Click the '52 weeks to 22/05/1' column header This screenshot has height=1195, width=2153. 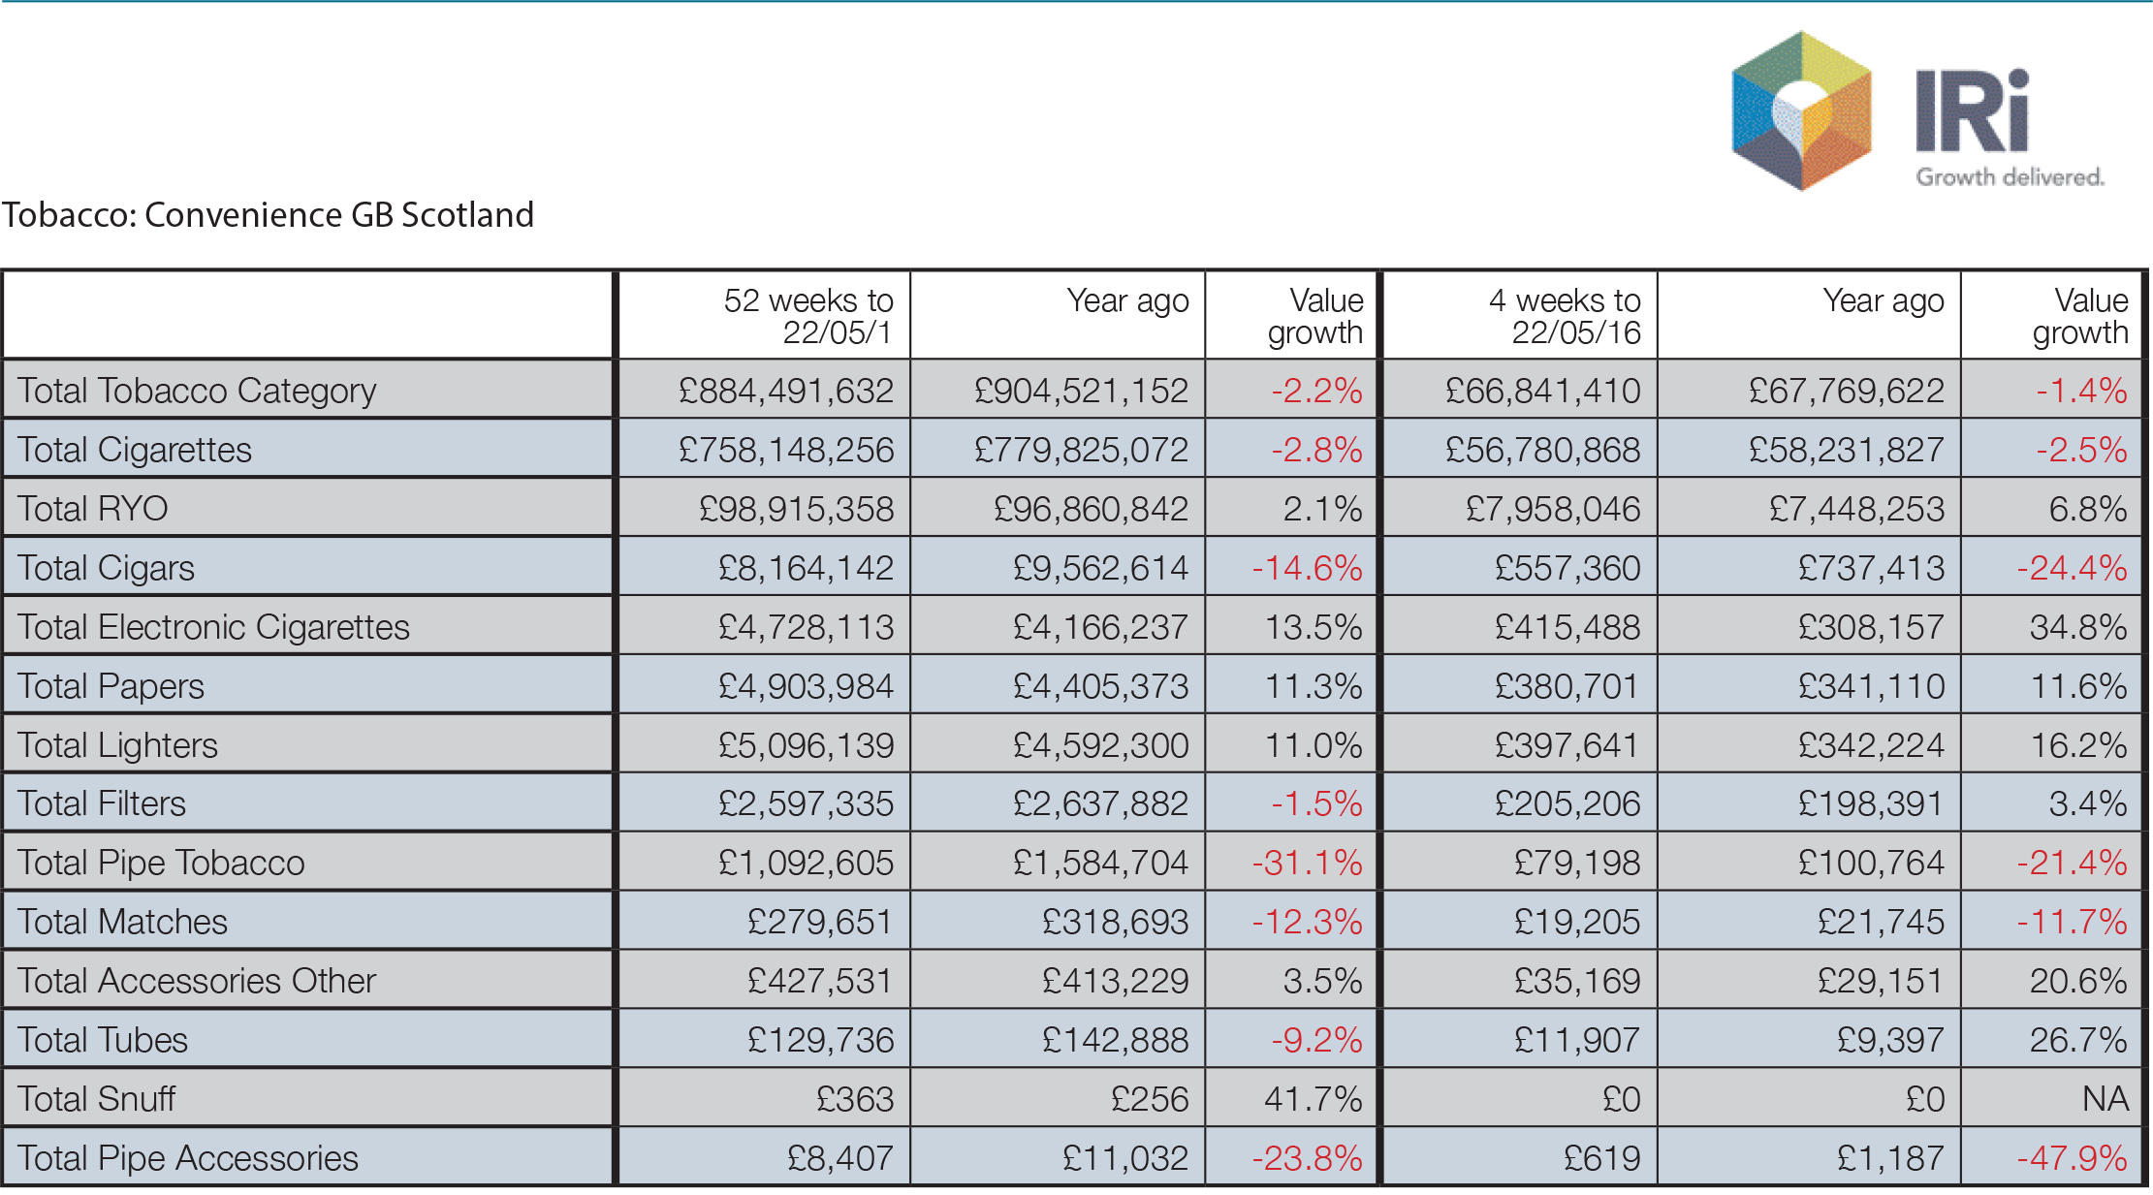click(x=807, y=316)
